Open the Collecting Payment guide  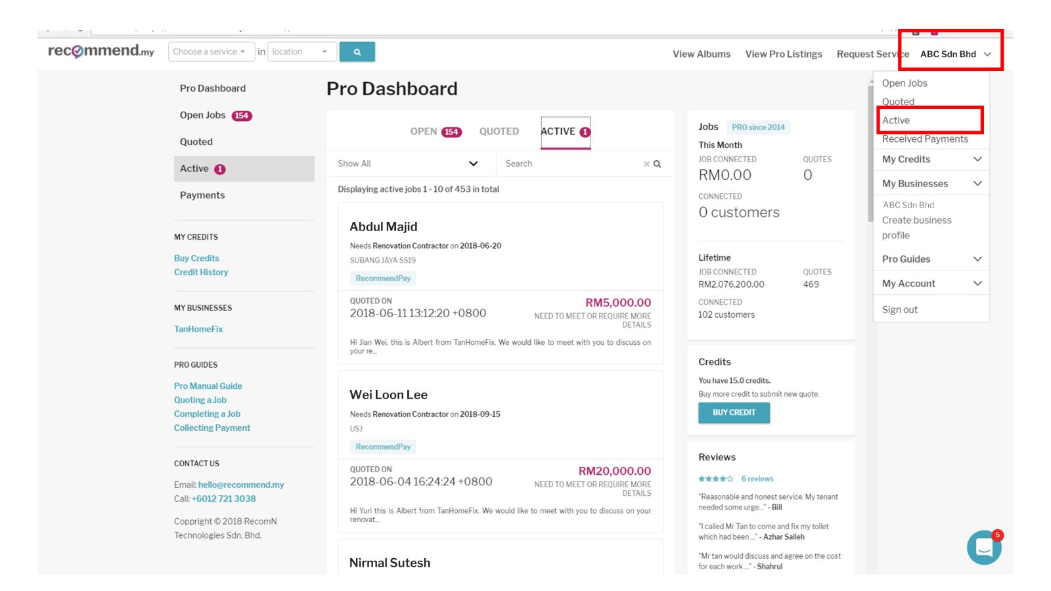(x=212, y=428)
